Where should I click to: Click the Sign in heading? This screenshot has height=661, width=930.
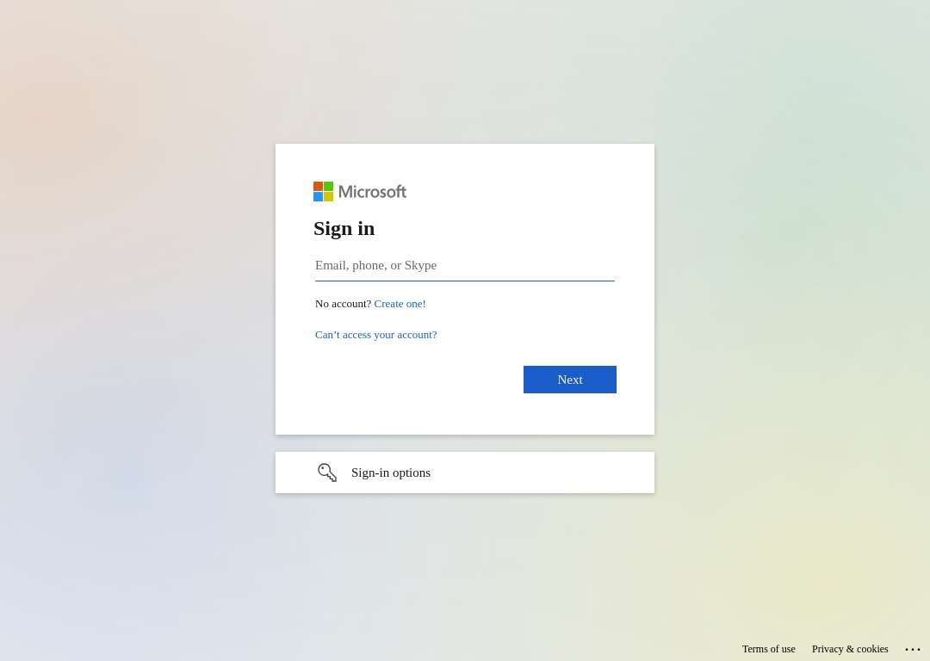pos(344,228)
